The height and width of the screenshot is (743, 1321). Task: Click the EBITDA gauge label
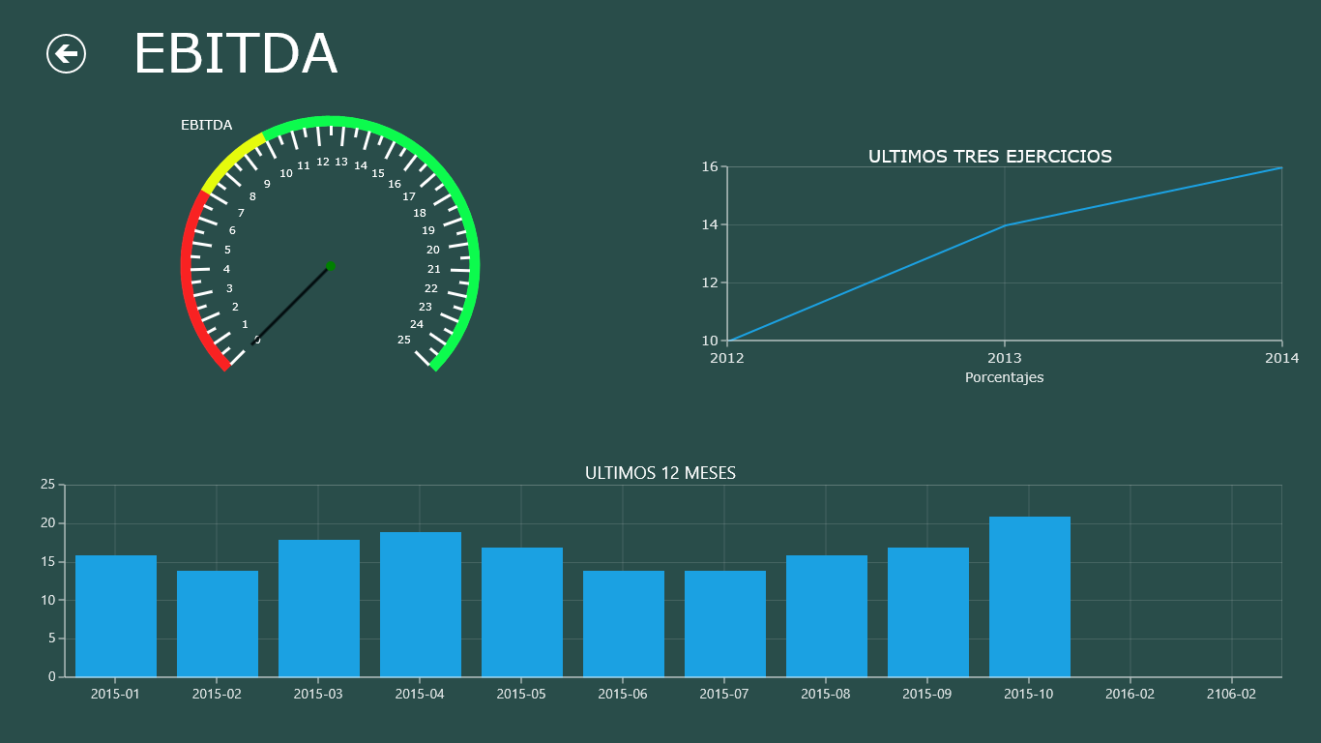pos(206,125)
